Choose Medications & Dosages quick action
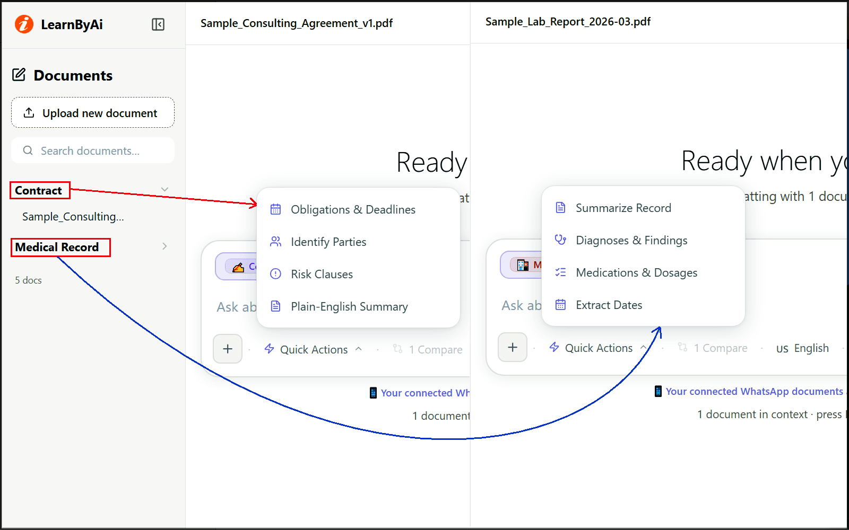Image resolution: width=849 pixels, height=530 pixels. pyautogui.click(x=643, y=272)
